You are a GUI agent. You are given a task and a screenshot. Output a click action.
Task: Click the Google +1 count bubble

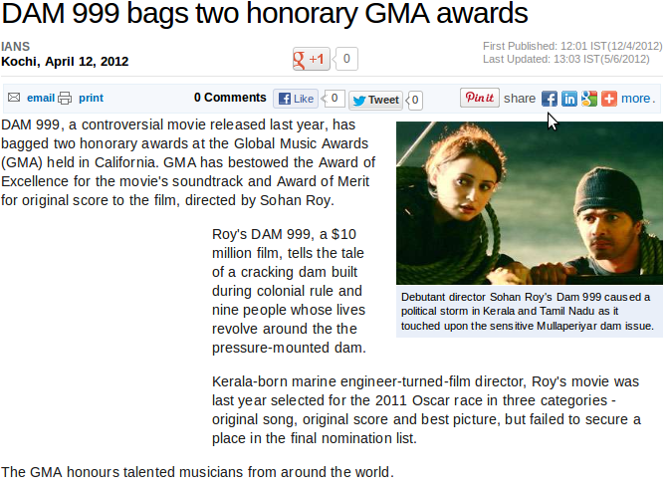pos(346,59)
